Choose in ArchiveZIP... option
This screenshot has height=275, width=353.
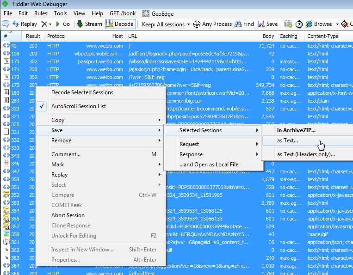pos(308,130)
